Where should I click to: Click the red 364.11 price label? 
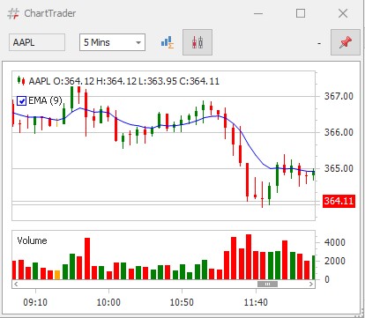339,201
